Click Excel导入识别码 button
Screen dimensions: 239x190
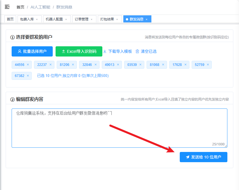point(79,51)
